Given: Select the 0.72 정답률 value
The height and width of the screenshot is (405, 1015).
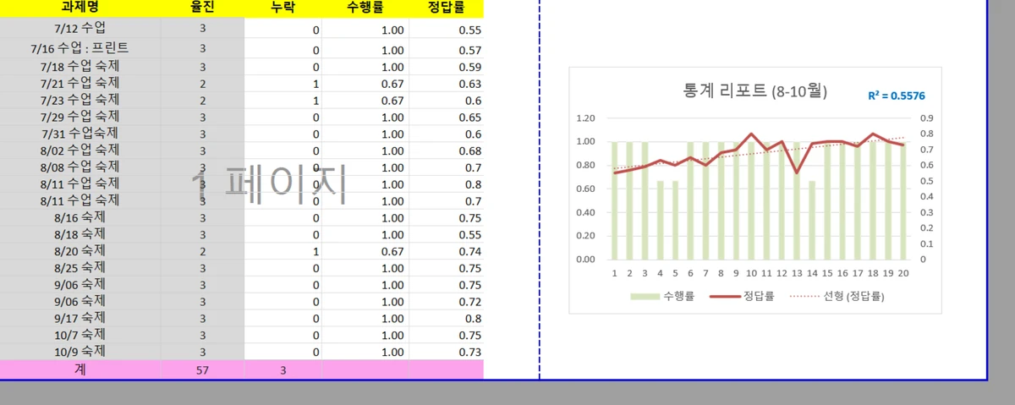Looking at the screenshot, I should (469, 302).
